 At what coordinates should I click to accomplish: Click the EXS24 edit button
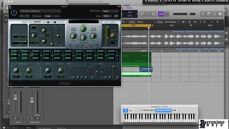(x=106, y=22)
